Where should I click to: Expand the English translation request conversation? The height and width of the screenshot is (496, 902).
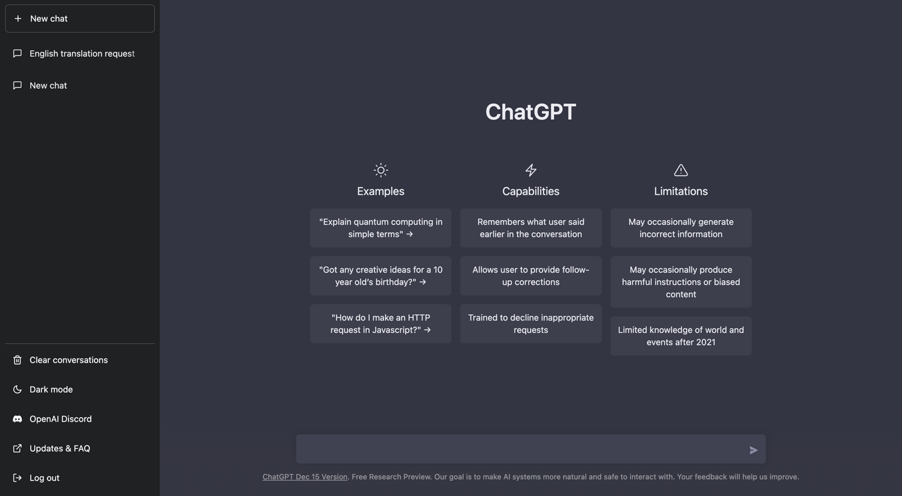[82, 52]
